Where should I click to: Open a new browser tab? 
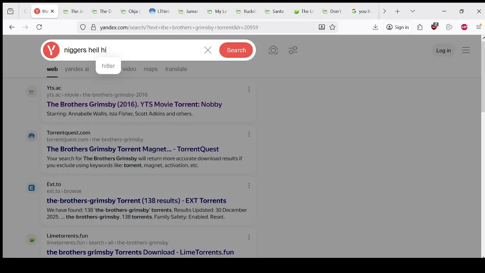point(397,11)
